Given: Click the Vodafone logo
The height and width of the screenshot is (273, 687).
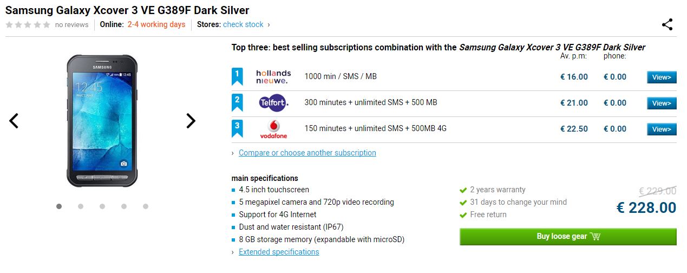Looking at the screenshot, I should (x=273, y=129).
